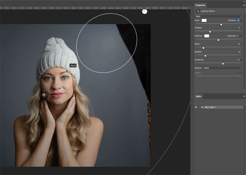
Task: Open the Lights panel menu icon
Action: point(244,96)
